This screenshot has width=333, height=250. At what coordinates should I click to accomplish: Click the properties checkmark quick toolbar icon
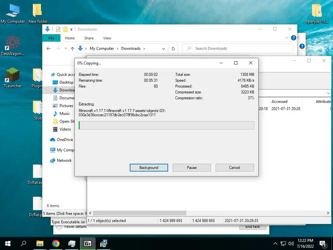58,29
